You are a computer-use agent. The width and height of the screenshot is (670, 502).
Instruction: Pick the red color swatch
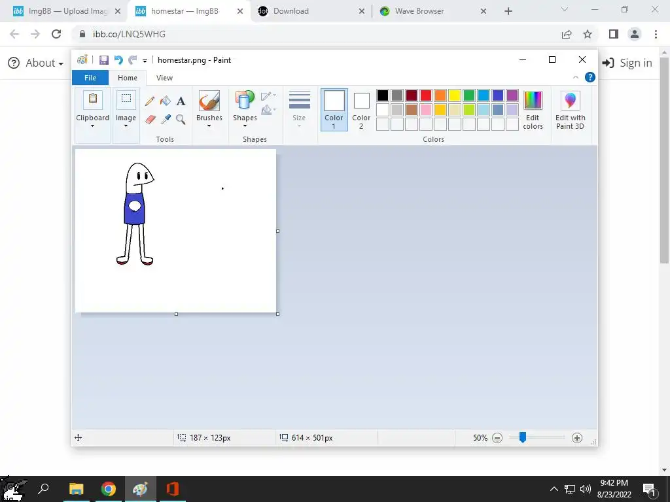426,95
